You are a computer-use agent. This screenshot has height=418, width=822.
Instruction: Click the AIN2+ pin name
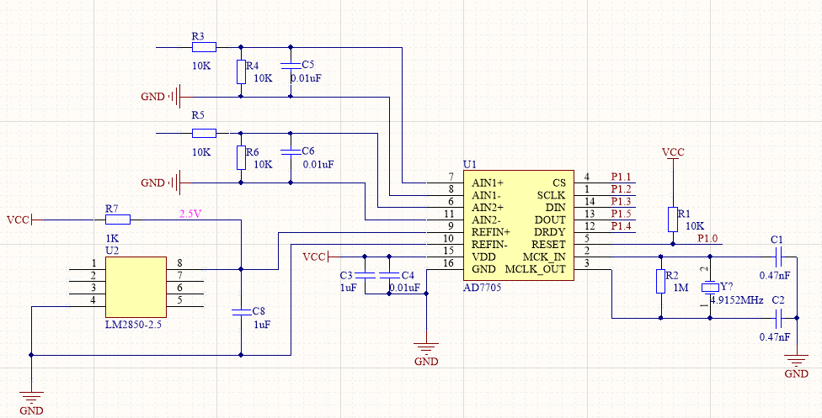(488, 208)
